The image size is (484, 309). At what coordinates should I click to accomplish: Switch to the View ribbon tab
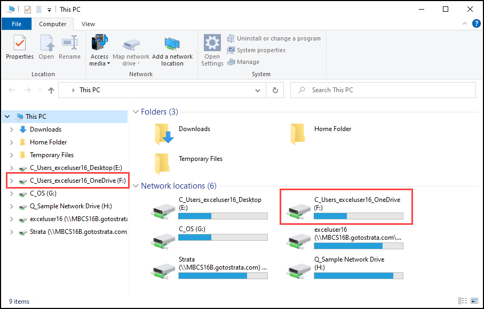coord(88,24)
